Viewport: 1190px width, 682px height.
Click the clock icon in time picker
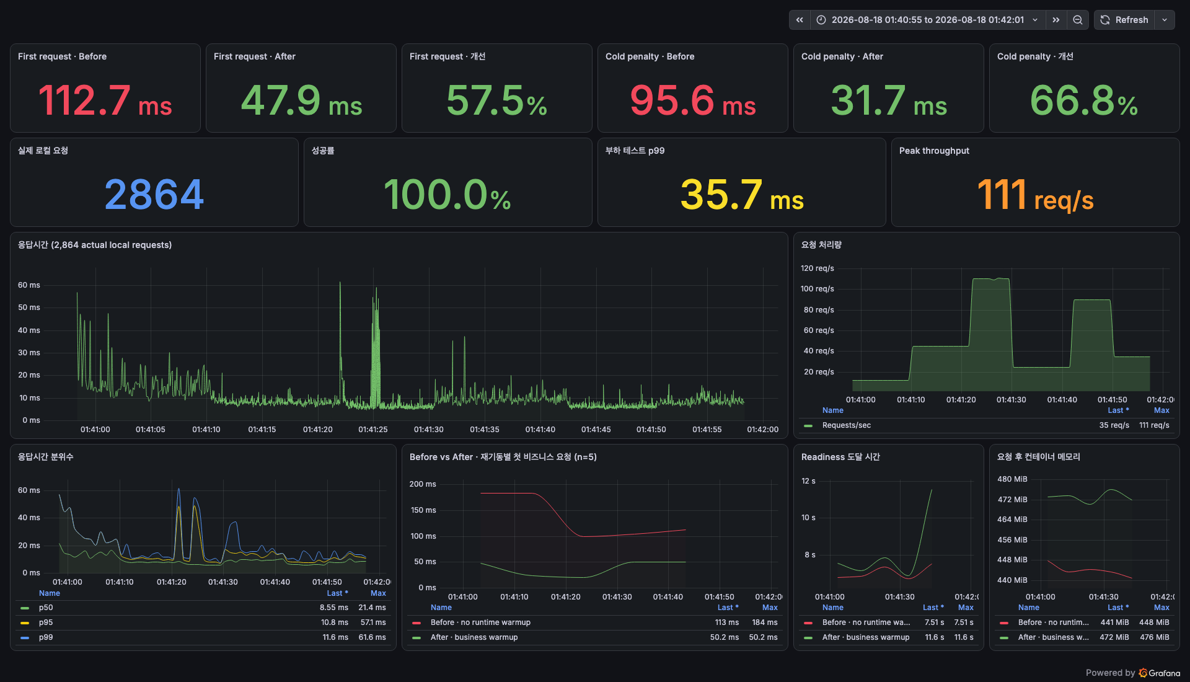[x=821, y=20]
